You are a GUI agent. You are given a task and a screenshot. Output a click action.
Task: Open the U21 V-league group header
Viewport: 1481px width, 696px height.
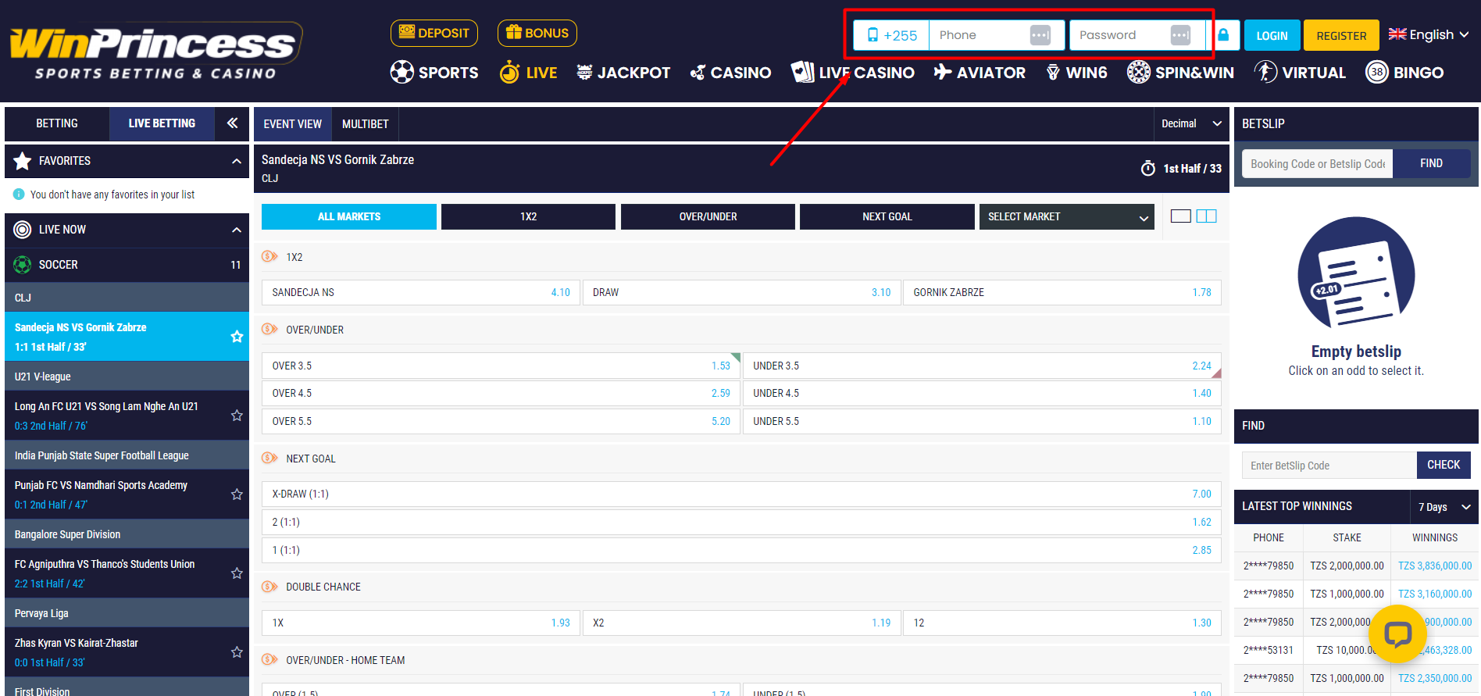coord(127,377)
